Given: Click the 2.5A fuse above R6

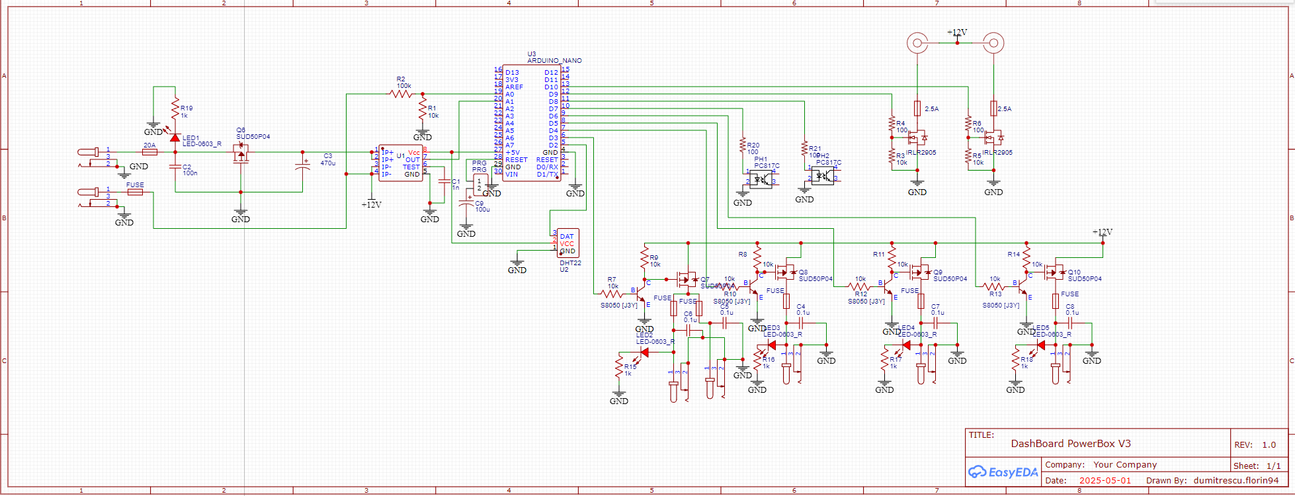Looking at the screenshot, I should click(993, 108).
